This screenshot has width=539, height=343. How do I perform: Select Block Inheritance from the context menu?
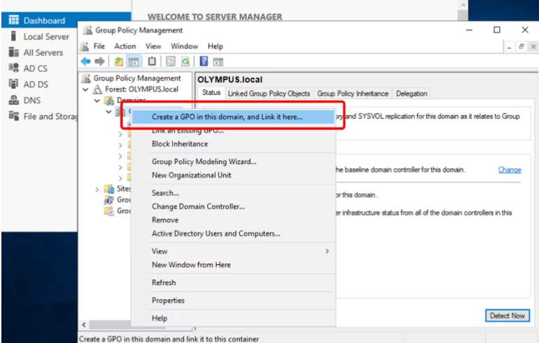233,144
